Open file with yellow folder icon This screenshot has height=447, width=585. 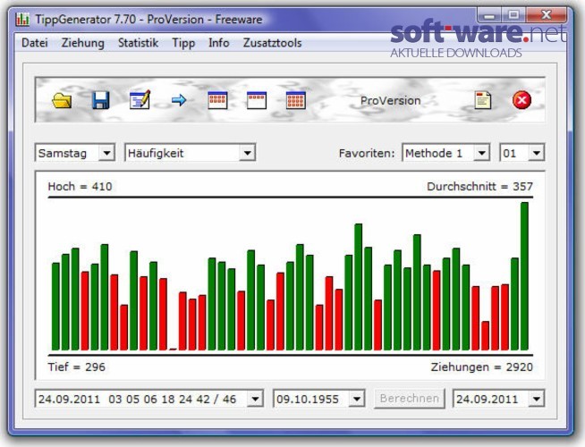(62, 100)
